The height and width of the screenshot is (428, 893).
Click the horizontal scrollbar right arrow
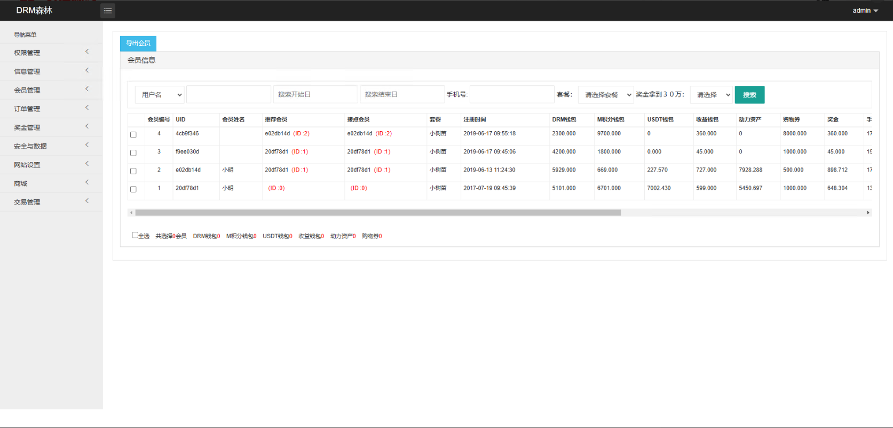[868, 213]
